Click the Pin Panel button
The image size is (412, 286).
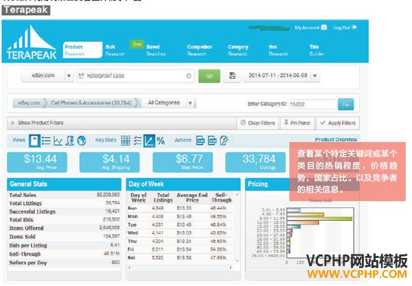pos(297,123)
